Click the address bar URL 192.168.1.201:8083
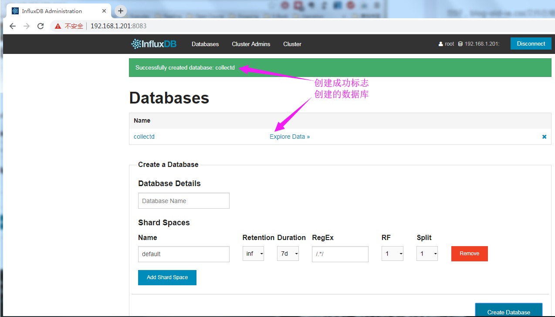This screenshot has width=555, height=317. click(118, 26)
